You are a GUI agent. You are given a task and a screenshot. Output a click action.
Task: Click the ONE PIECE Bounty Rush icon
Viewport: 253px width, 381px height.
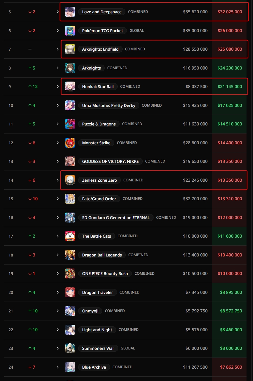tap(70, 273)
